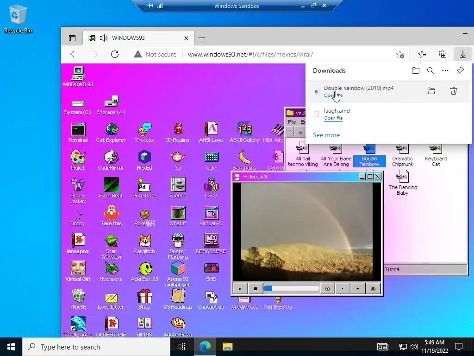474x356 pixels.
Task: Select All hail techno viking video file
Action: coord(303,156)
